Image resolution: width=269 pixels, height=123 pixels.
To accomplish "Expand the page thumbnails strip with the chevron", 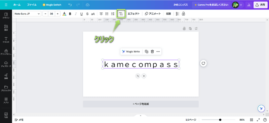I will 141,116.
